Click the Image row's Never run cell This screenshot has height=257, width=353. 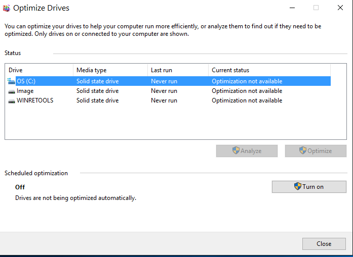tap(164, 91)
